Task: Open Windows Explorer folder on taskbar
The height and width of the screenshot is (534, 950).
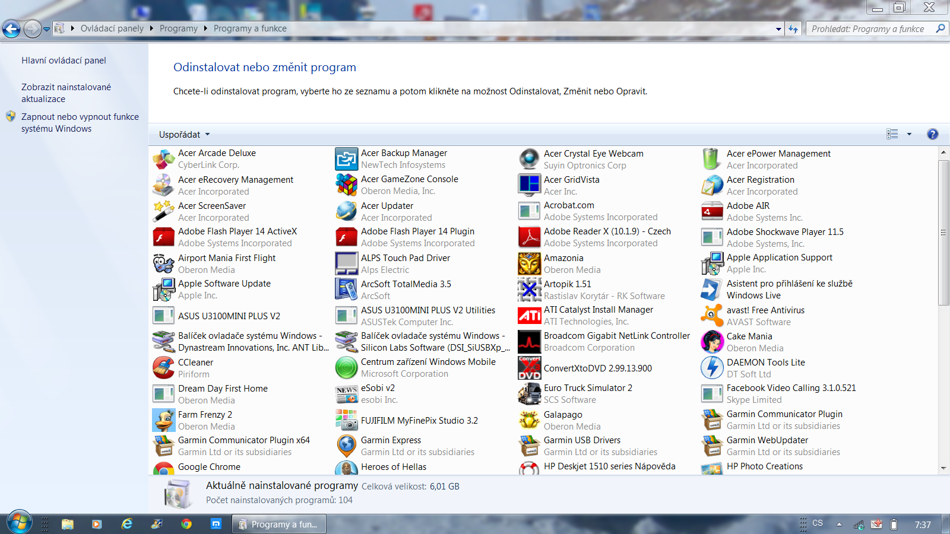Action: (x=67, y=524)
